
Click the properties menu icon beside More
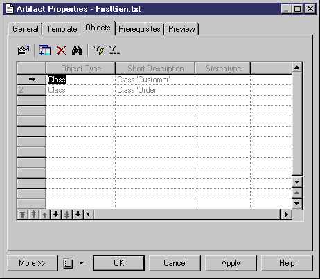point(68,263)
